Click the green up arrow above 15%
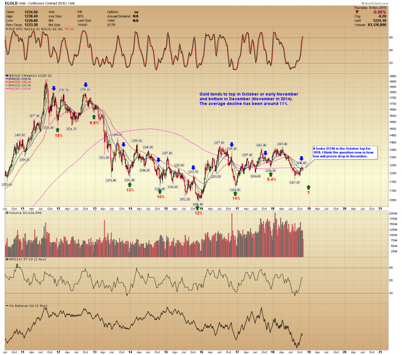 point(58,130)
